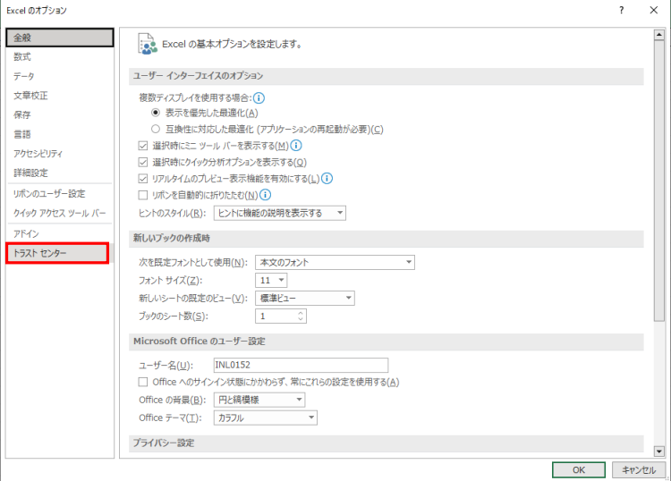671x481 pixels.
Task: Click info icon next to ミニ ツール バー option
Action: (x=296, y=145)
